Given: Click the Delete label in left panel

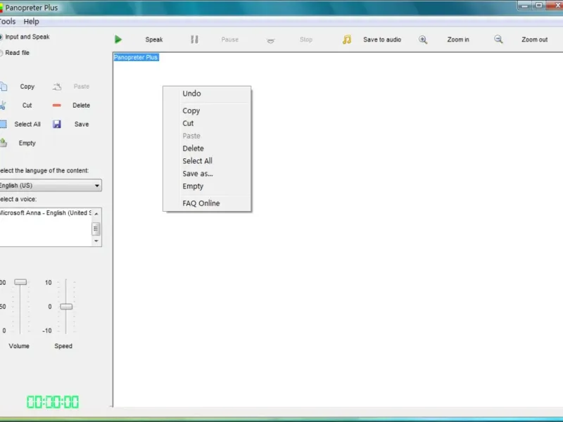Looking at the screenshot, I should click(x=81, y=105).
